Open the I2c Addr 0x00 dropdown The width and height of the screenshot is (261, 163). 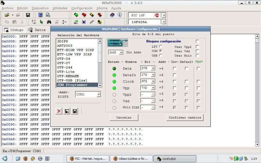click(121, 52)
